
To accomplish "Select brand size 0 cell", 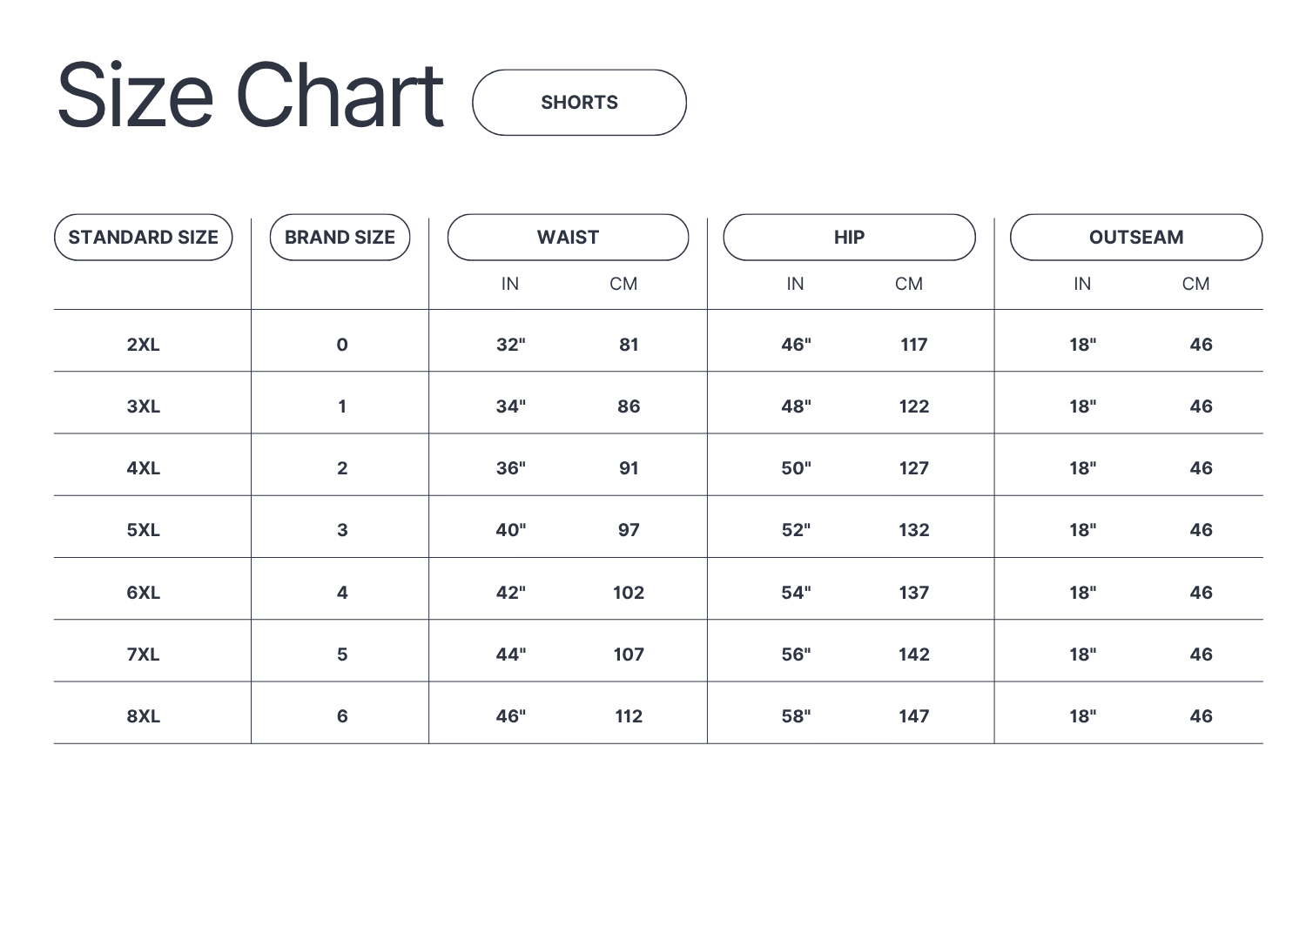I will click(342, 345).
